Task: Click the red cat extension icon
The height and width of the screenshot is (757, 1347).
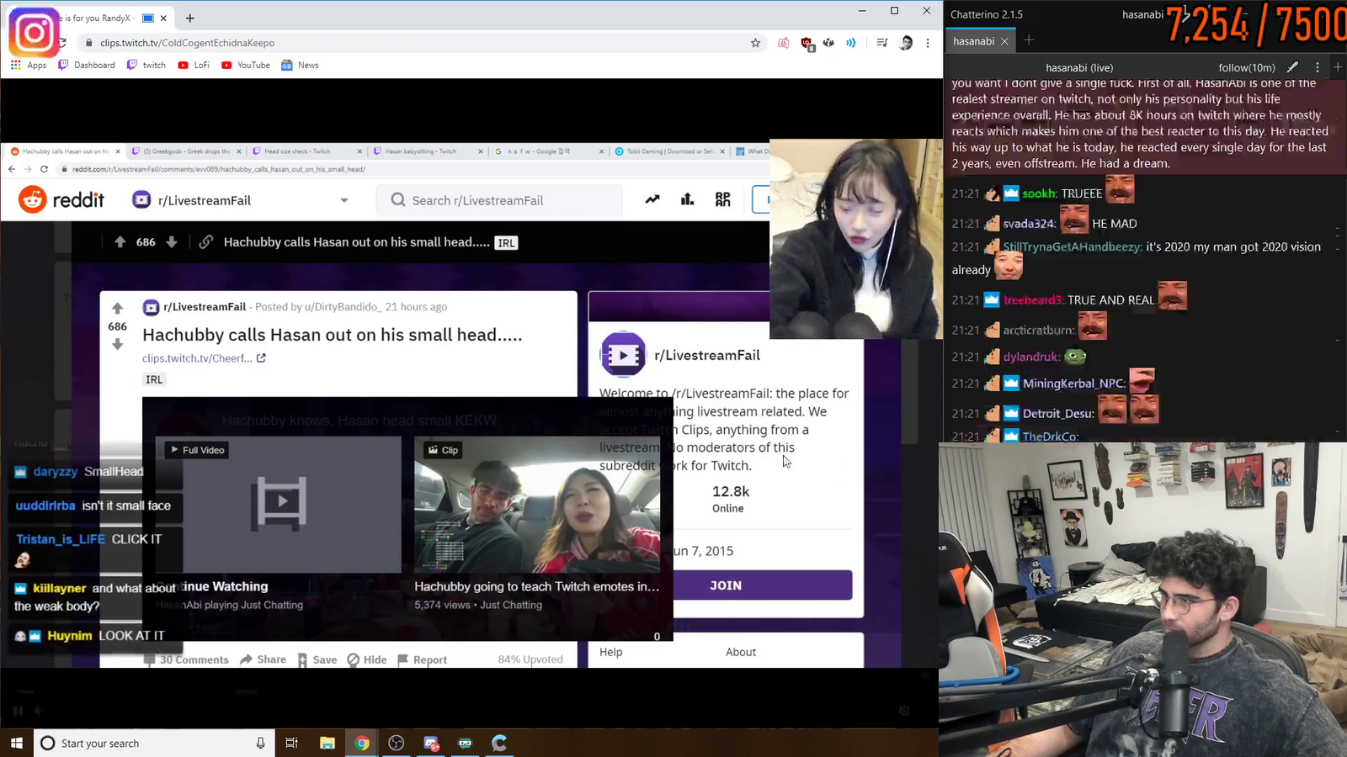Action: [784, 43]
